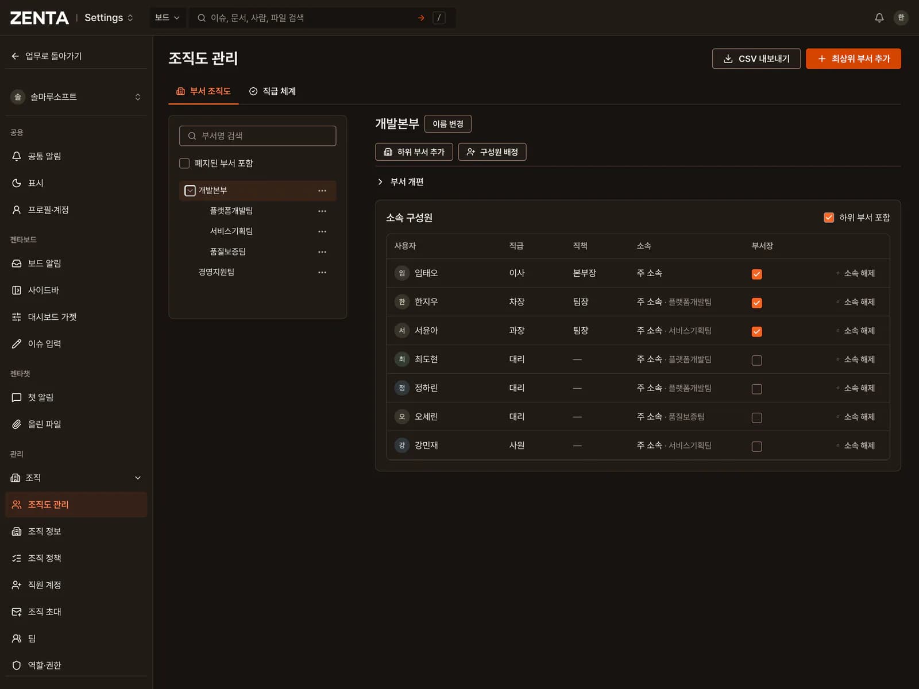Open 역할·권한 page
919x689 pixels.
[x=76, y=665]
